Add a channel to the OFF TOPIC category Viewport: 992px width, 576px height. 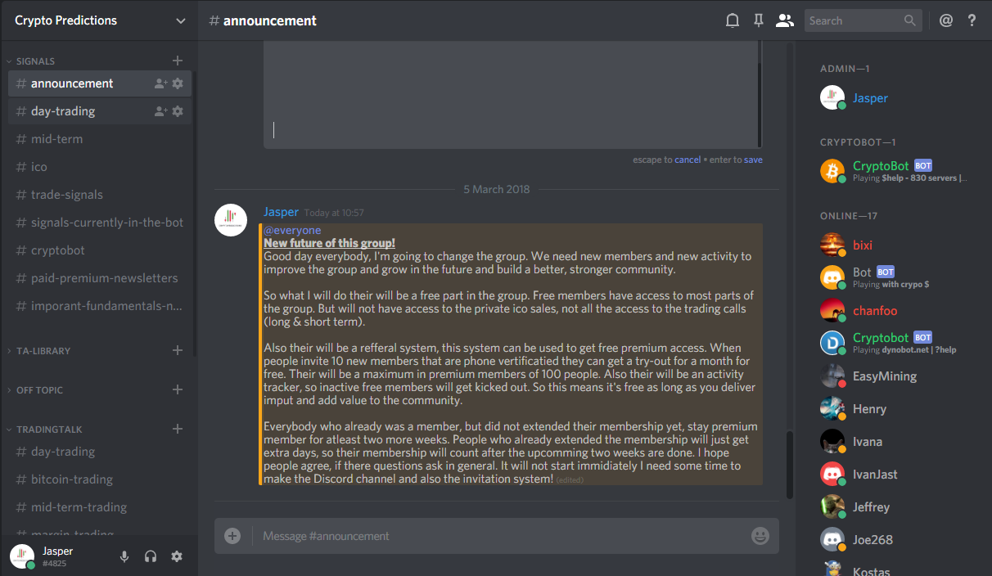178,390
